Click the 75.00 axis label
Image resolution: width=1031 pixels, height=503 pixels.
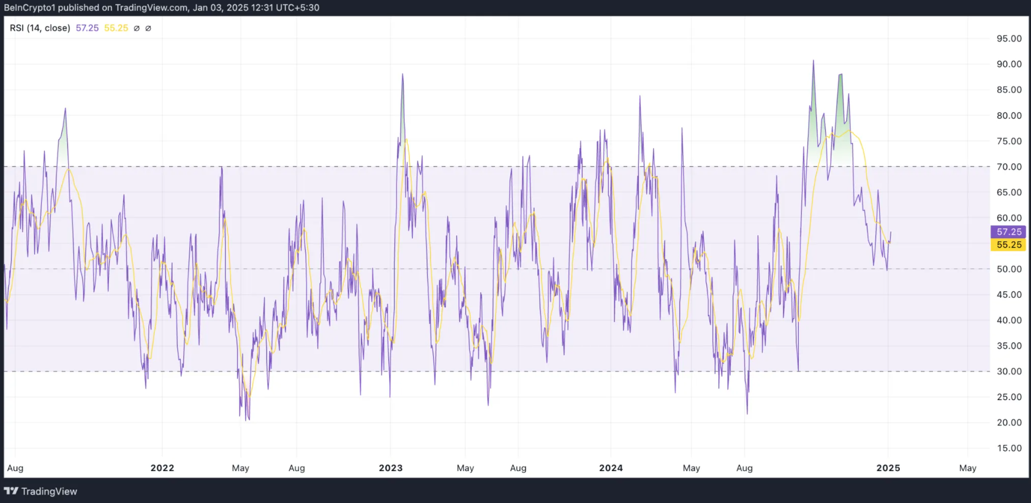coord(1009,141)
